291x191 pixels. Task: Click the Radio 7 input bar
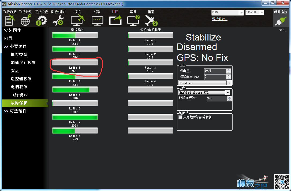(75, 117)
